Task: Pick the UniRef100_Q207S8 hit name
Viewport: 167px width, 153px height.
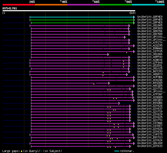Action: tap(150, 89)
